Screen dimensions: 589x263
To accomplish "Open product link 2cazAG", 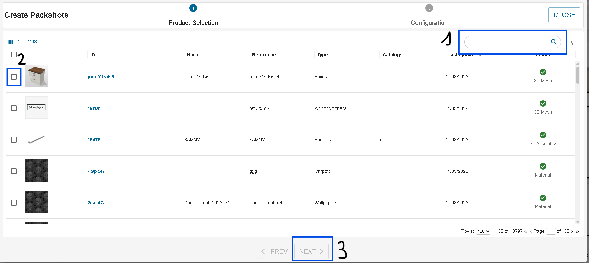I will pos(96,203).
